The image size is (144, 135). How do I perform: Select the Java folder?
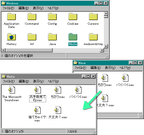pyautogui.click(x=52, y=37)
